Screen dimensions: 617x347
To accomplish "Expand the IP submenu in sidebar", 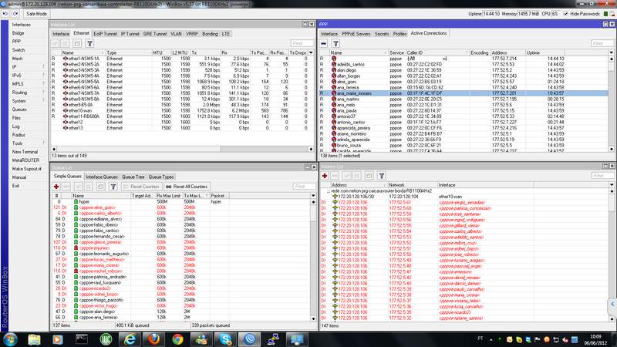I will tap(28, 67).
